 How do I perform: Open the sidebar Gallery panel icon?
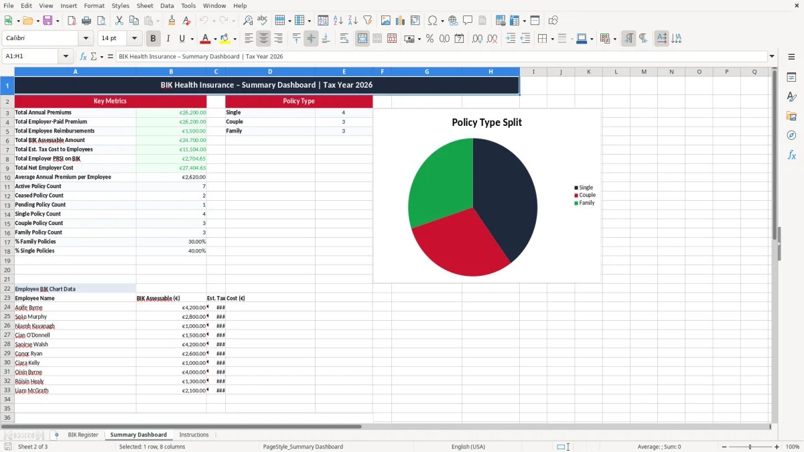click(791, 117)
